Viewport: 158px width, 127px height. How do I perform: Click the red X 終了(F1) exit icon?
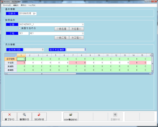pyautogui.click(x=9, y=115)
